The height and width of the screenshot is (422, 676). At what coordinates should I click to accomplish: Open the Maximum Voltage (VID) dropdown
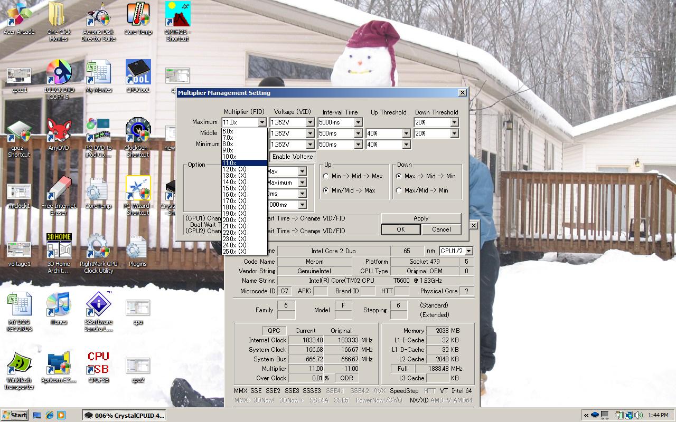[x=309, y=122]
